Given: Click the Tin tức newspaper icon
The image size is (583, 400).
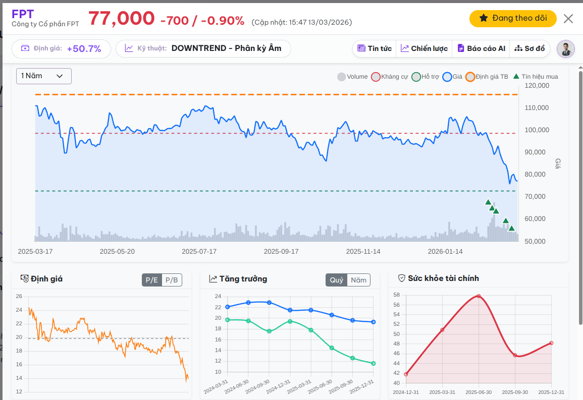Looking at the screenshot, I should point(361,48).
